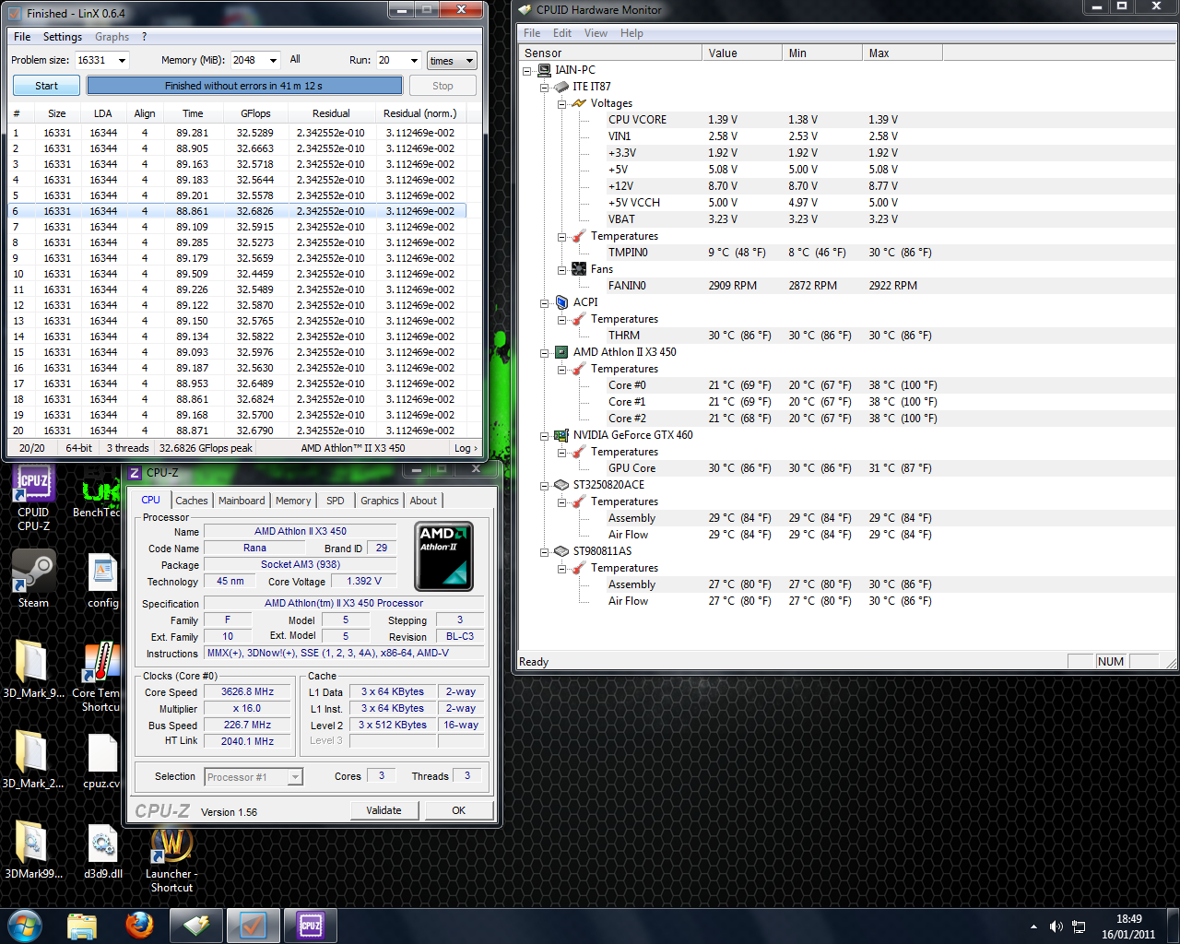Click the Max column header in HWMonitor
The image size is (1180, 944).
[902, 53]
